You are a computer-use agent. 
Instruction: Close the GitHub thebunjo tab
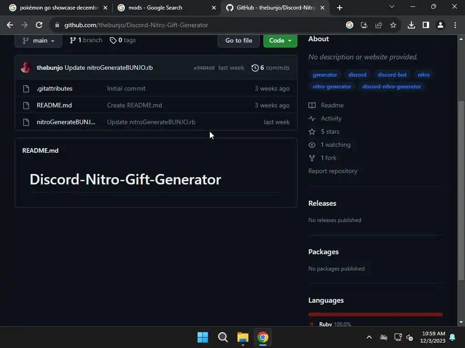click(323, 8)
